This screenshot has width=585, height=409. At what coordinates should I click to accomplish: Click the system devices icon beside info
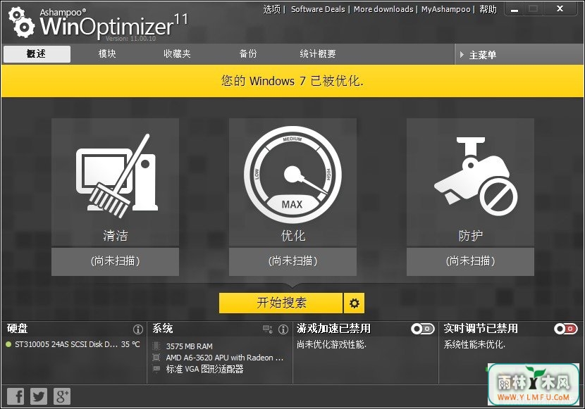(268, 329)
